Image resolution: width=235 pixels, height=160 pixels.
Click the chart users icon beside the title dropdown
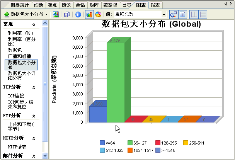tap(56, 14)
